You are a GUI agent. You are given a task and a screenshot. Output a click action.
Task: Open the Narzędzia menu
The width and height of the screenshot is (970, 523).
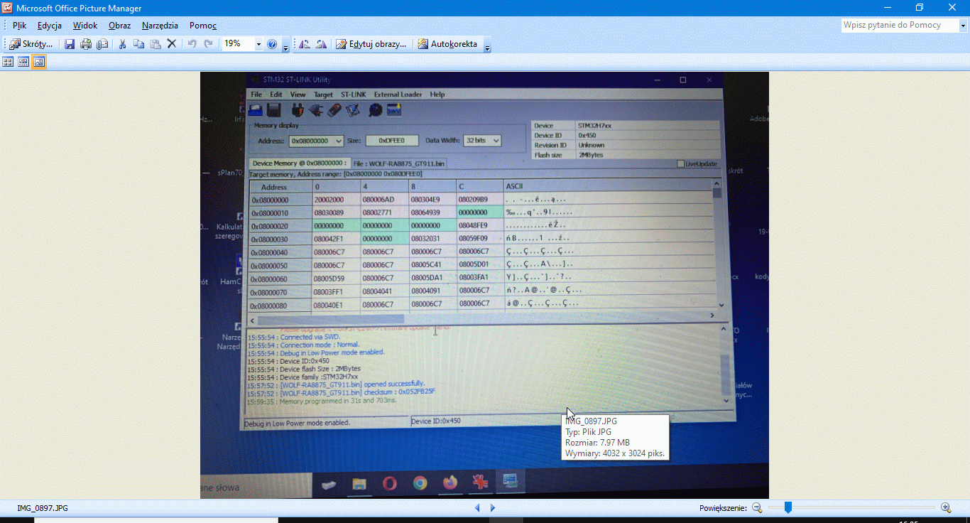point(160,26)
